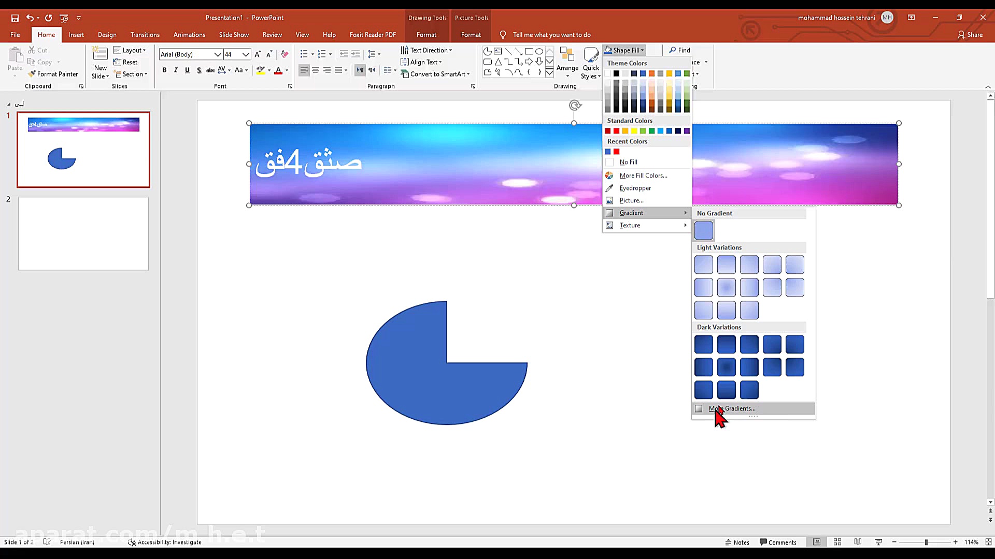The width and height of the screenshot is (995, 559).
Task: Apply italic formatting
Action: click(x=176, y=70)
